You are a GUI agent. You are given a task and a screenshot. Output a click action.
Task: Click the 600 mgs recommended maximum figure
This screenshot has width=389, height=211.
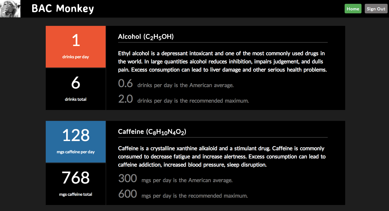tap(128, 194)
